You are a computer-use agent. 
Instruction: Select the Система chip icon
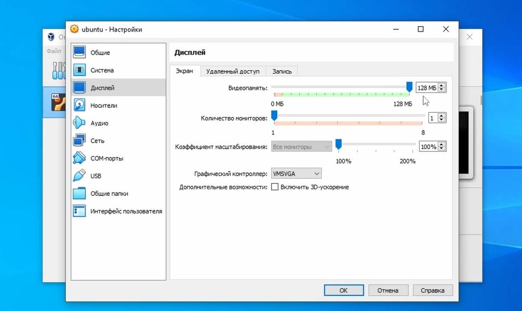[79, 70]
